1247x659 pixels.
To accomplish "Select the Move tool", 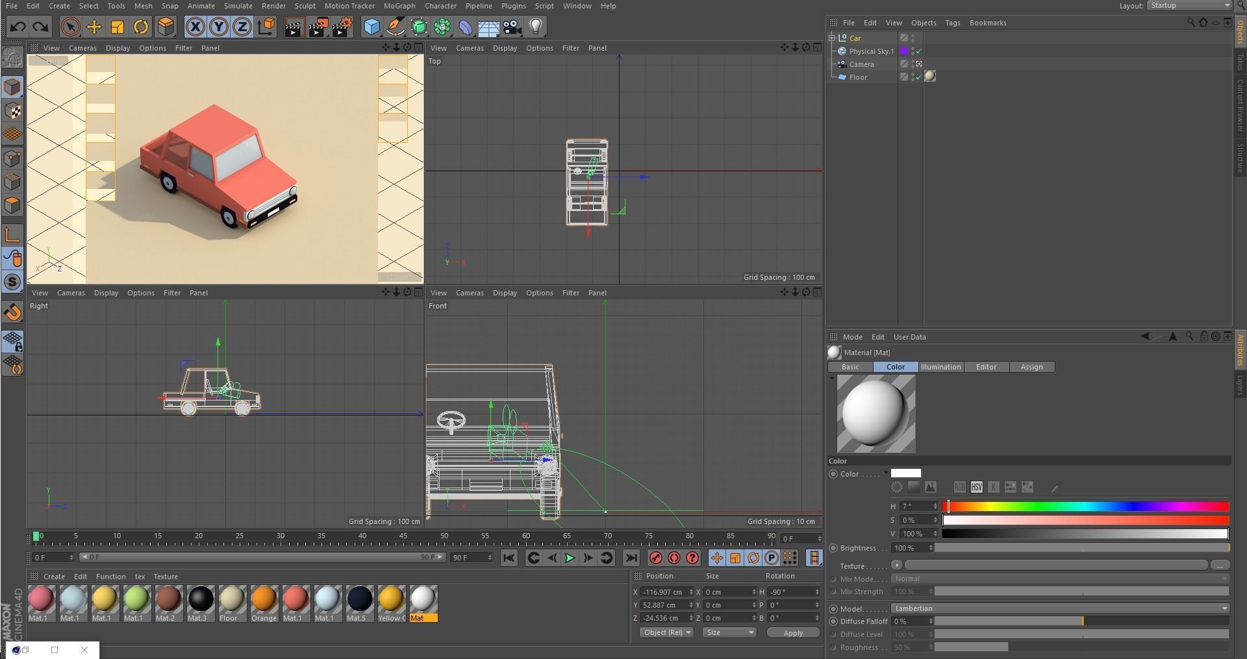I will click(94, 27).
